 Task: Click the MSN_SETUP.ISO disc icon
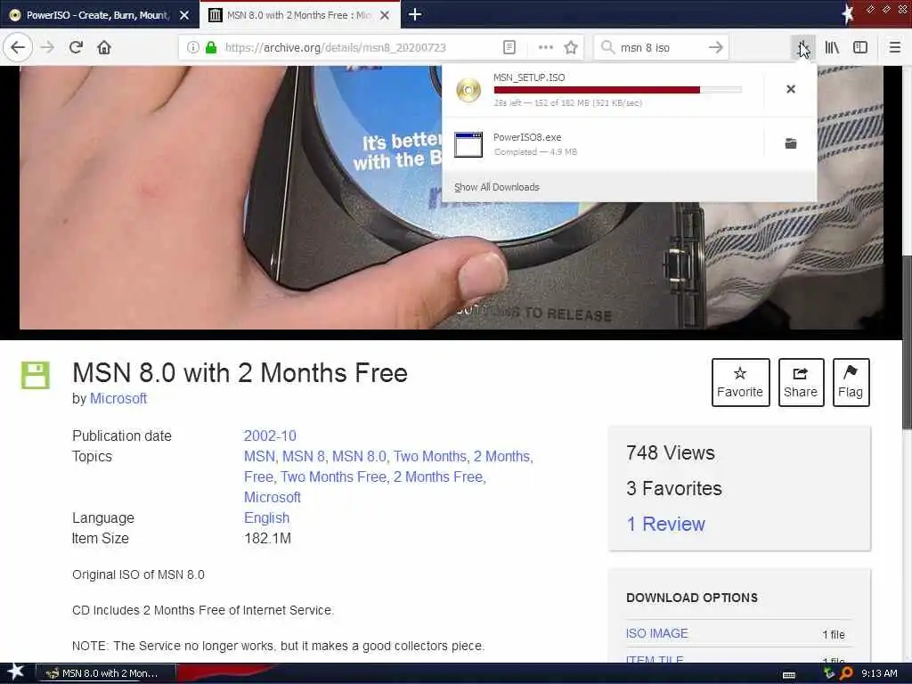coord(468,90)
